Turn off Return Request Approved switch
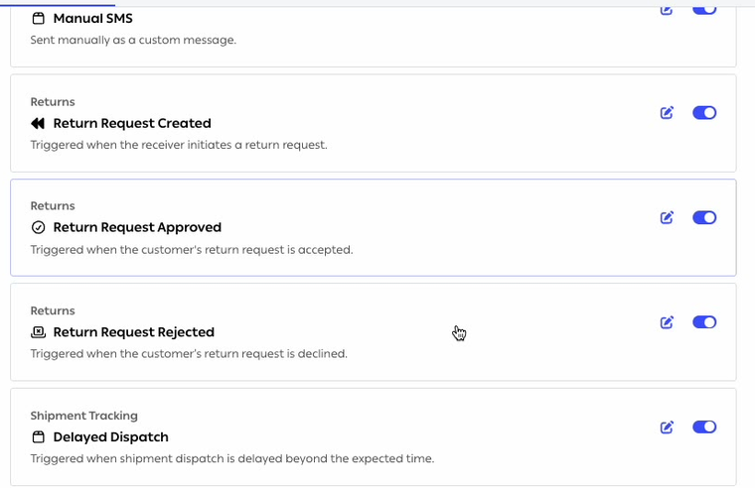The width and height of the screenshot is (755, 488). click(704, 217)
